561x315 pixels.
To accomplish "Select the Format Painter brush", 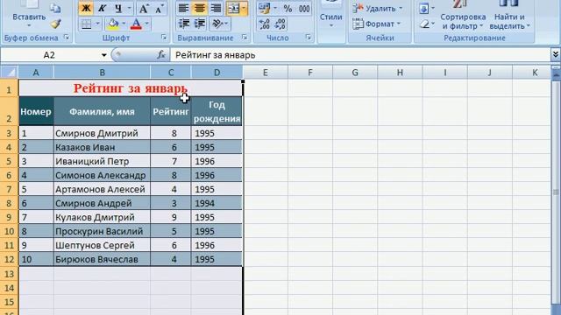I will coord(55,24).
